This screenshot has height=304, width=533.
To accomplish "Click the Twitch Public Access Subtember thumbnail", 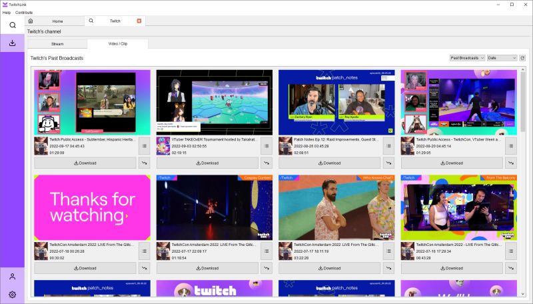I will (92, 103).
